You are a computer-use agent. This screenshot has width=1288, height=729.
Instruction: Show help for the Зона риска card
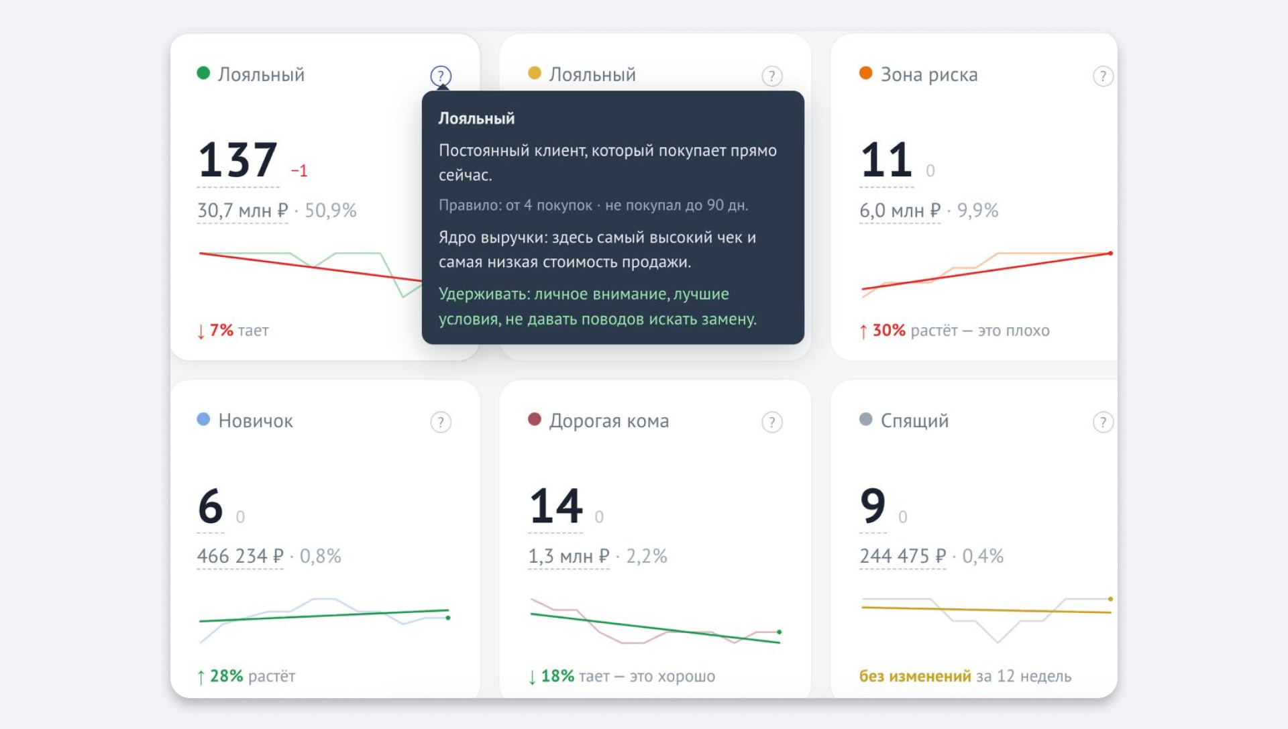tap(1104, 76)
